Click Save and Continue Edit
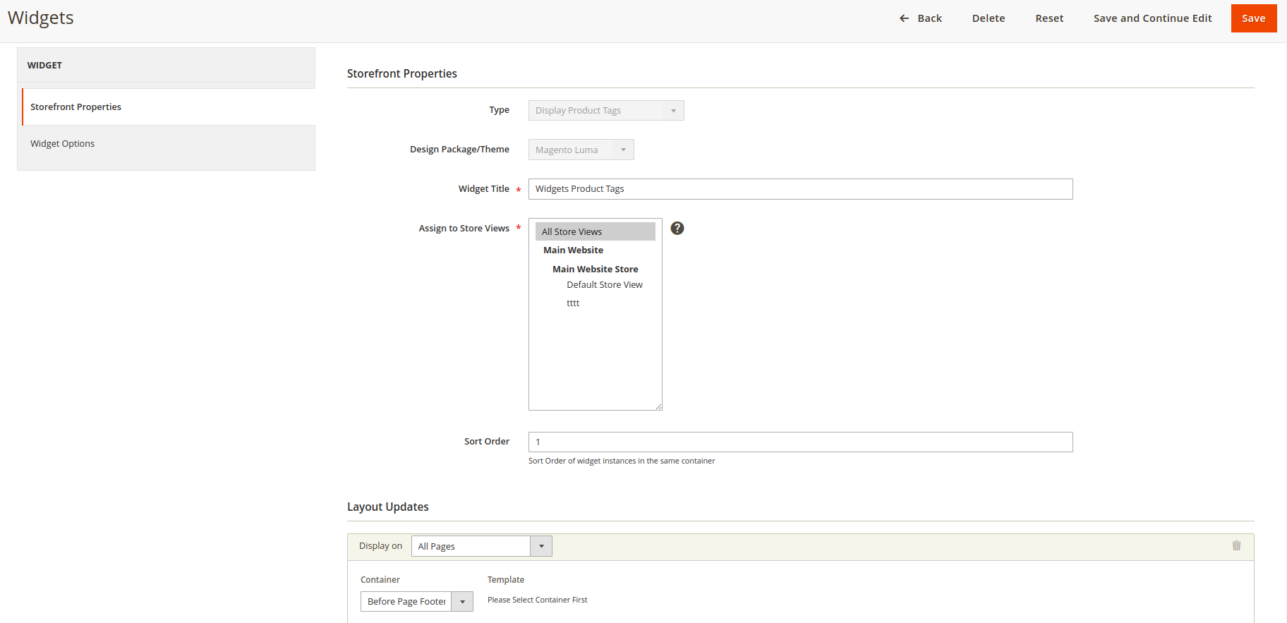 click(1152, 18)
